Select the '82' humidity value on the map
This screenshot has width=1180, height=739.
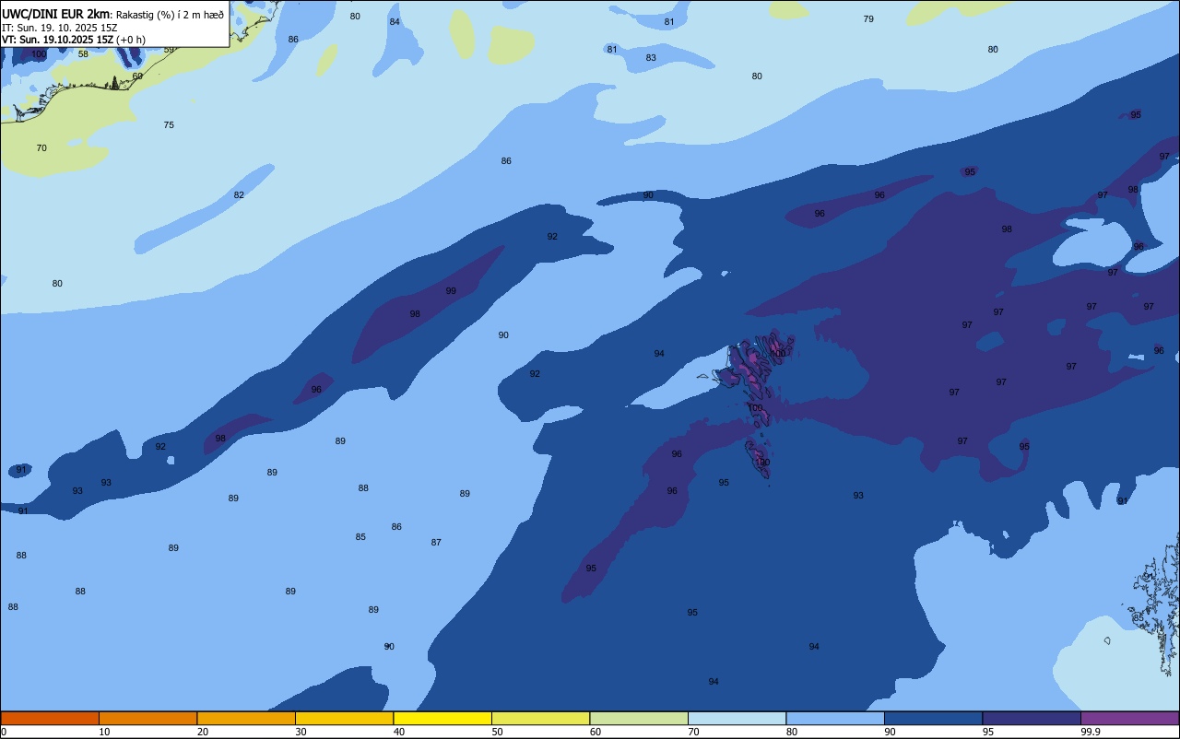pyautogui.click(x=239, y=195)
